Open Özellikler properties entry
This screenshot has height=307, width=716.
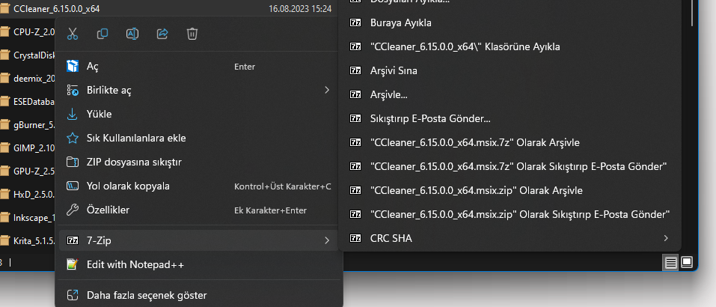point(199,210)
